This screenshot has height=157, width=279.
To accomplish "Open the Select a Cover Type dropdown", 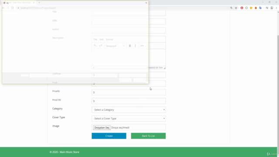I will pyautogui.click(x=129, y=119).
